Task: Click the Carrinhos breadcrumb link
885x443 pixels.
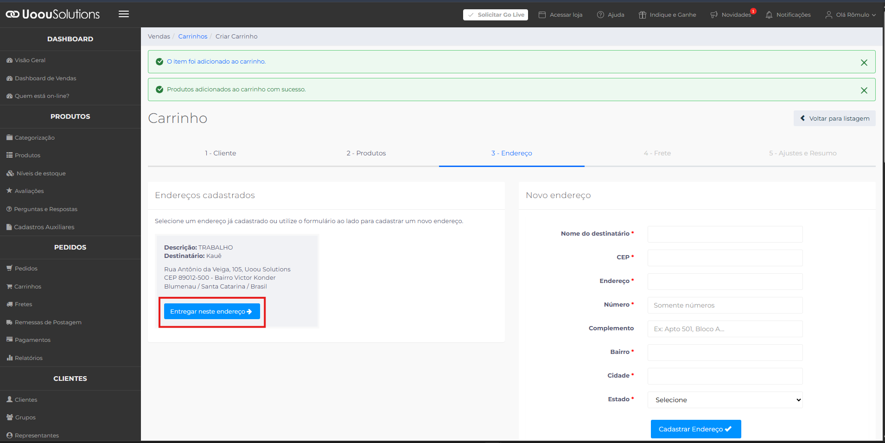Action: 192,37
